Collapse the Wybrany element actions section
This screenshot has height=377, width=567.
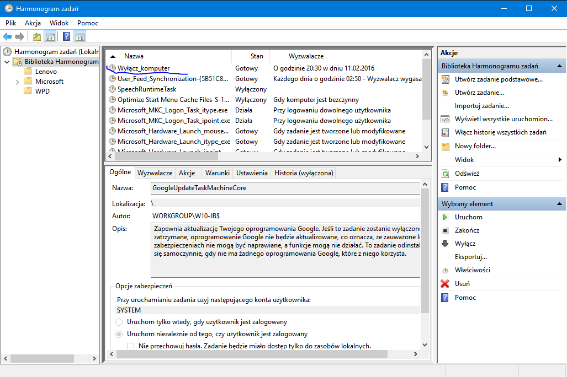559,204
